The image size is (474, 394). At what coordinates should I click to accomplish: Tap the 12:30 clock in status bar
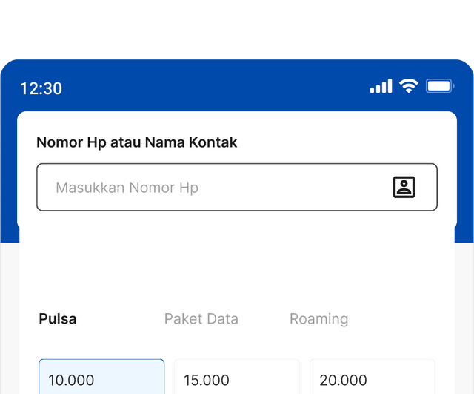click(x=41, y=89)
